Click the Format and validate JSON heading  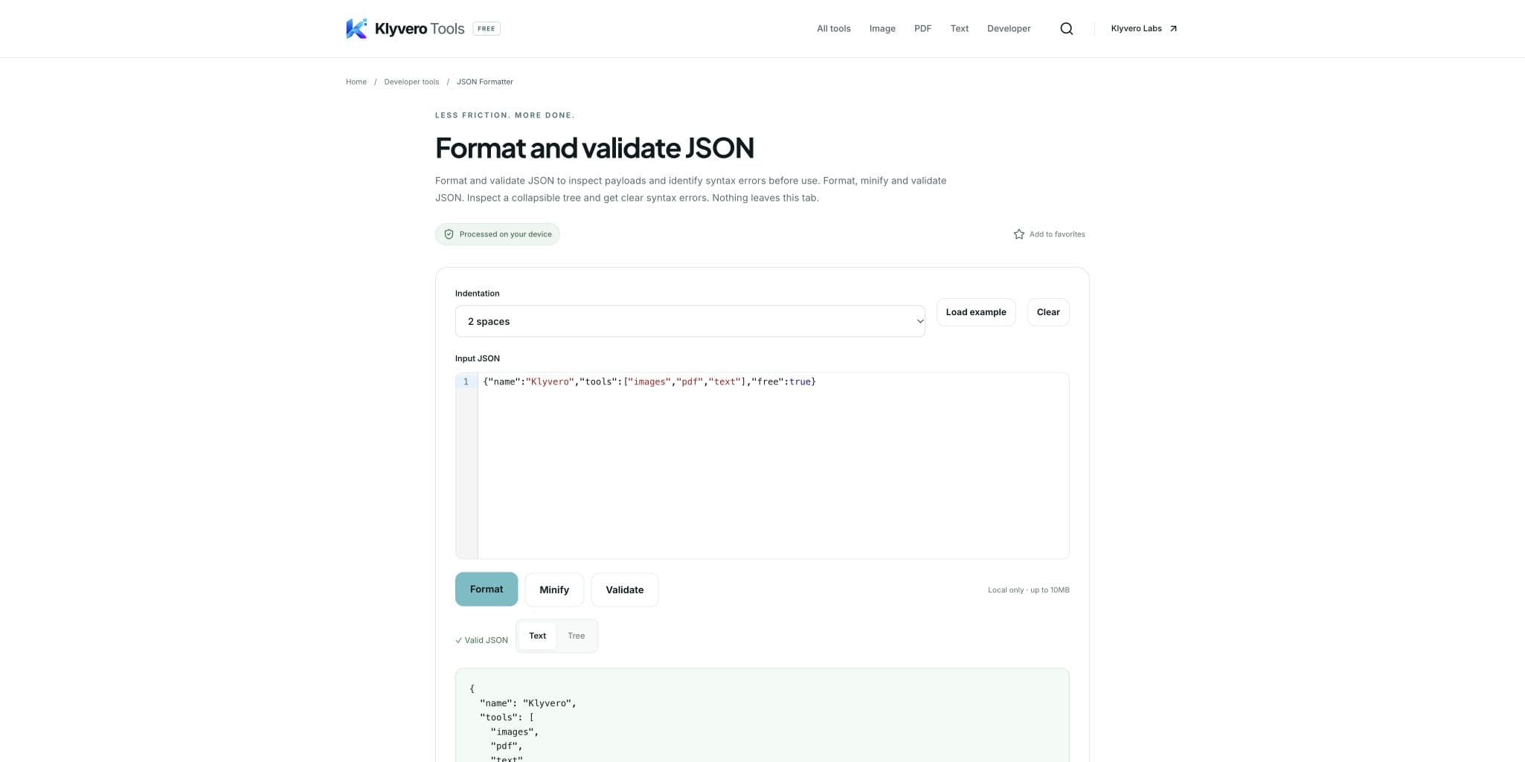[x=594, y=147]
